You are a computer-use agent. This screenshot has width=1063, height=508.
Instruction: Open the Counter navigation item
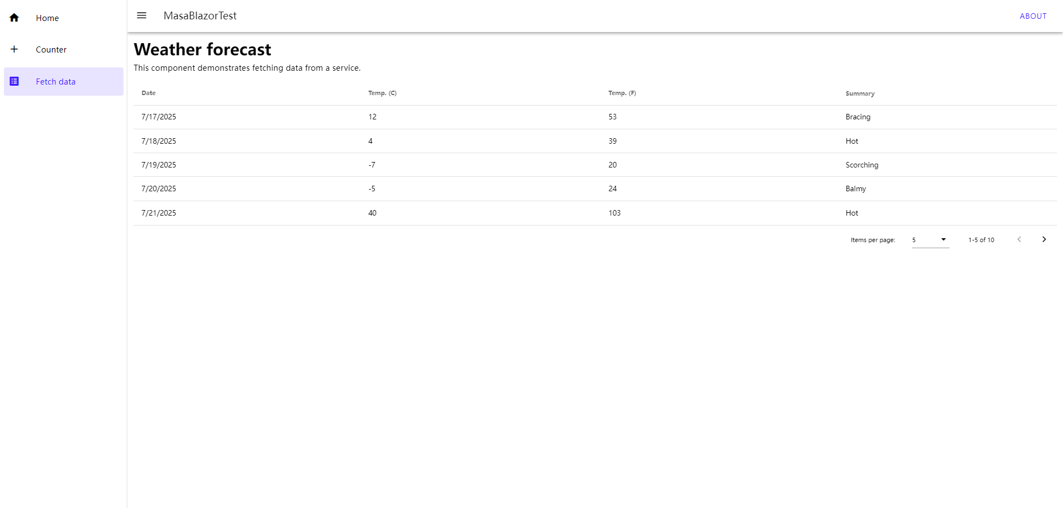pos(51,50)
